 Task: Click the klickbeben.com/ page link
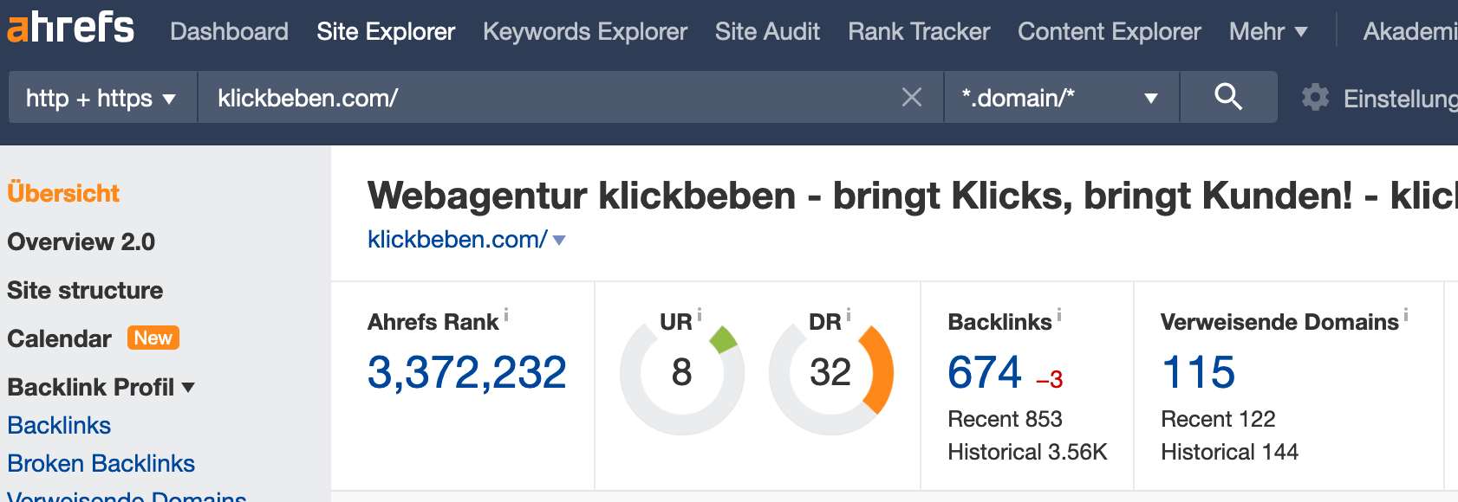point(457,240)
